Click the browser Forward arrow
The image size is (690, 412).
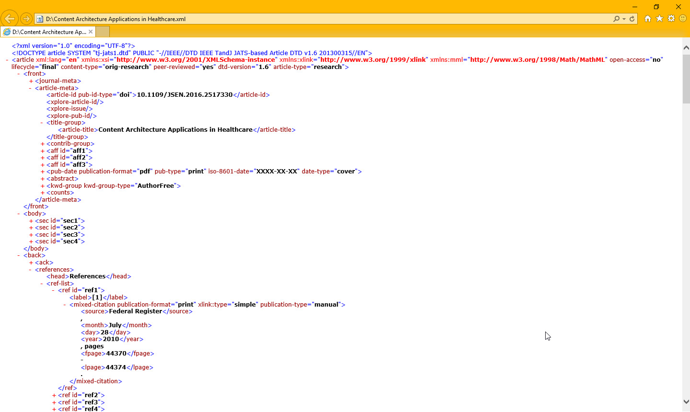(x=26, y=19)
